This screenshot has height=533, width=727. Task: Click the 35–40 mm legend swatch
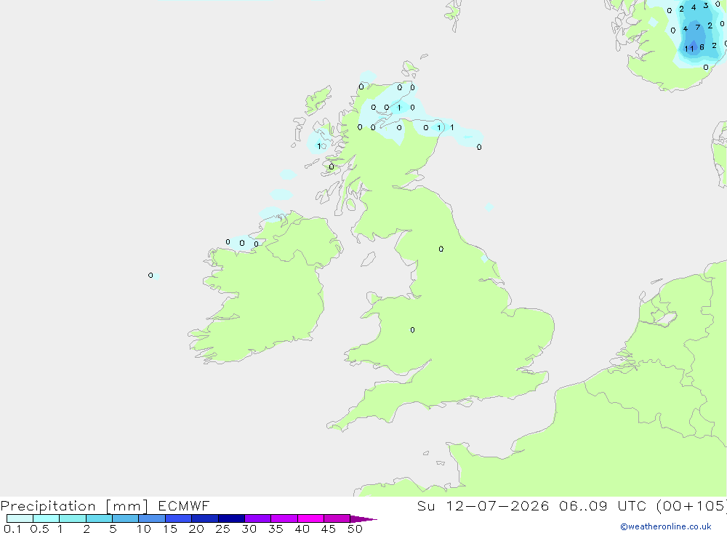click(x=284, y=518)
